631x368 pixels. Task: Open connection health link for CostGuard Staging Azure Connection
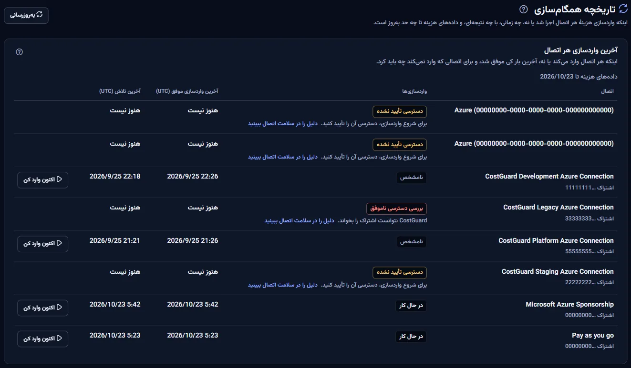(283, 285)
